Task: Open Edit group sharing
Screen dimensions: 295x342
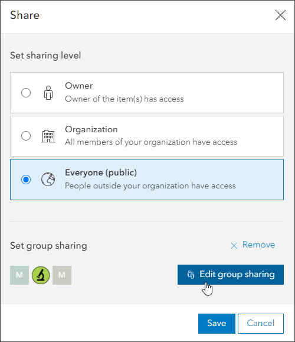Action: click(231, 275)
